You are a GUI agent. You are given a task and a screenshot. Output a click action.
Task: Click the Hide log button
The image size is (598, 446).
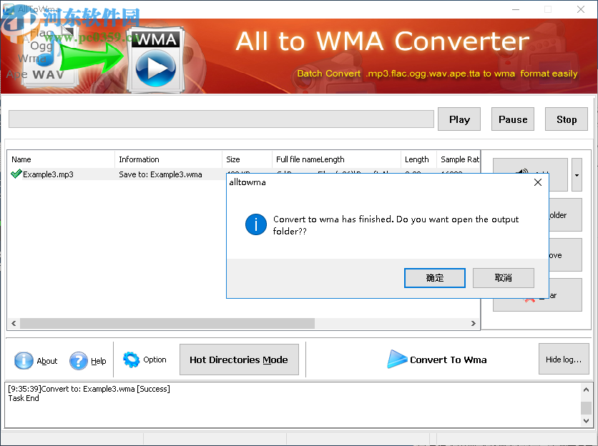pyautogui.click(x=564, y=360)
